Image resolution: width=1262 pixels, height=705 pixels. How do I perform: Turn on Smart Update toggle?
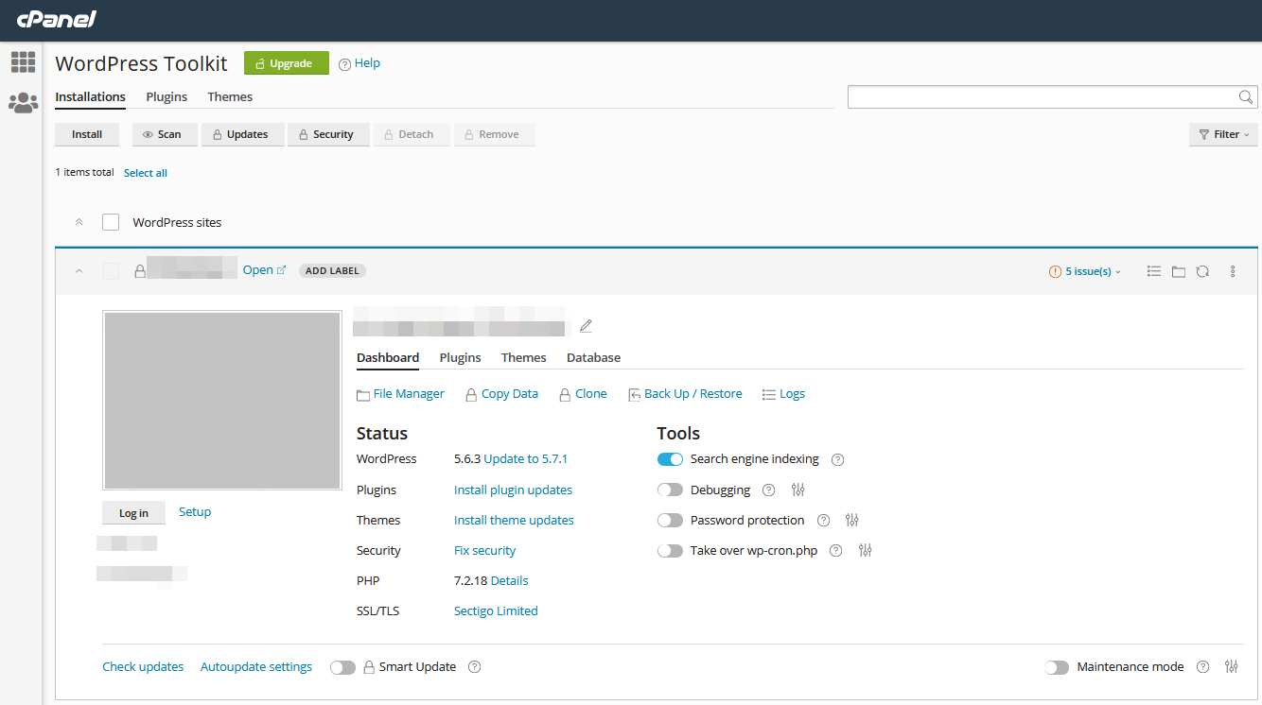(x=342, y=667)
